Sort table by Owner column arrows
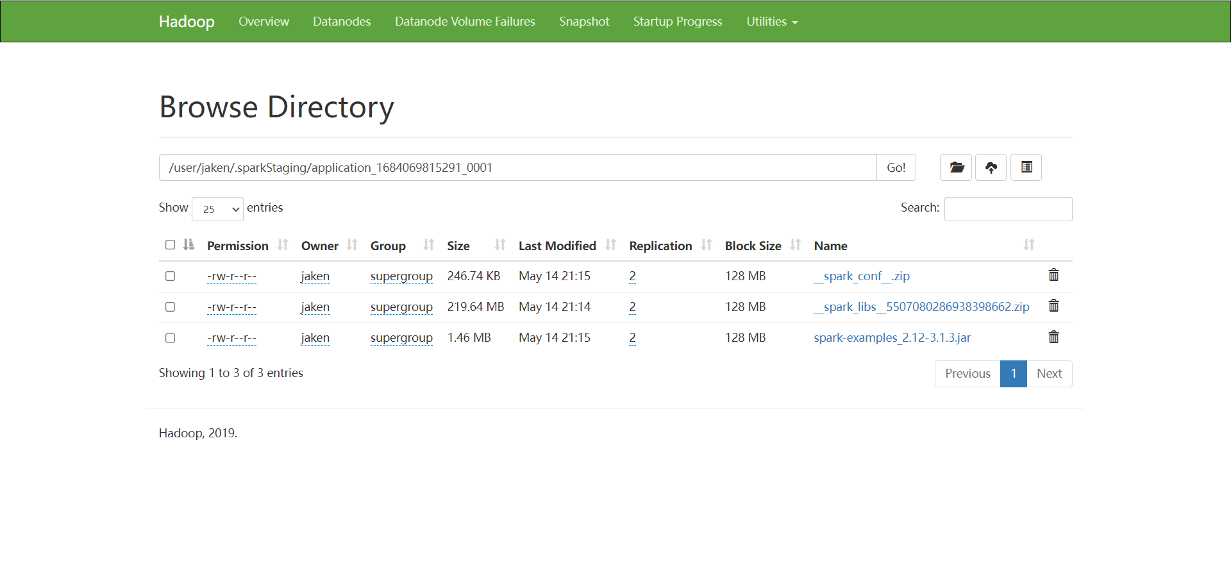The image size is (1231, 572). coord(352,245)
